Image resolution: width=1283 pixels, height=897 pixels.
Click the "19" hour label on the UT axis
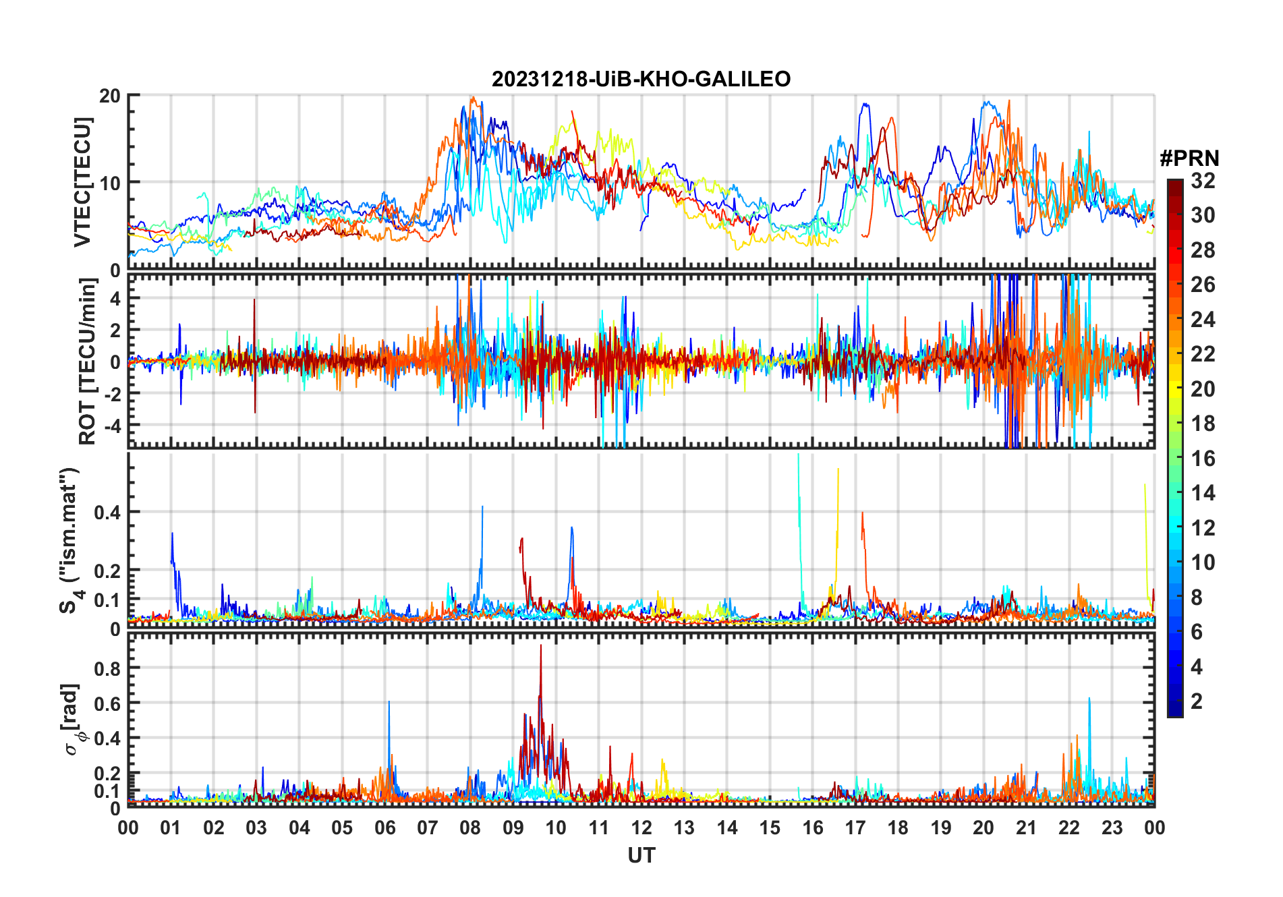(x=941, y=828)
